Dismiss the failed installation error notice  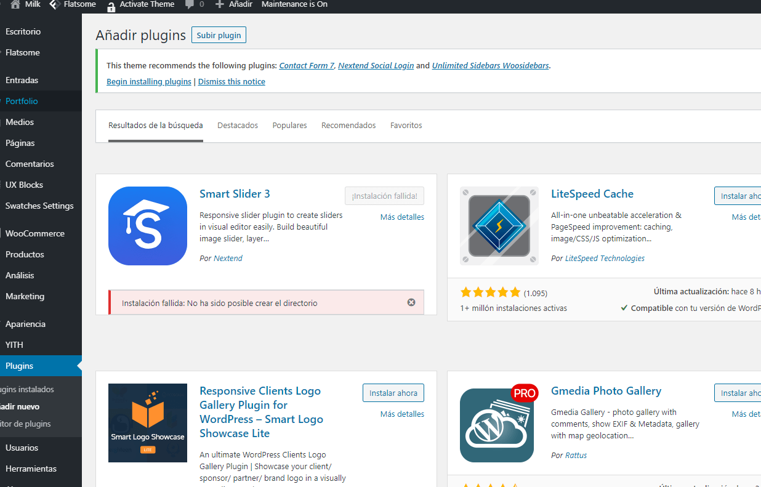pos(411,302)
